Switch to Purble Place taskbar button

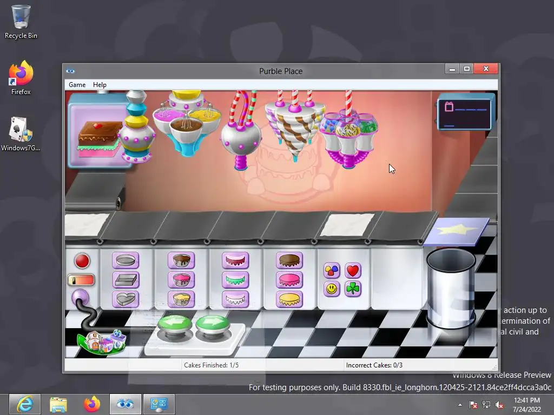tap(126, 404)
